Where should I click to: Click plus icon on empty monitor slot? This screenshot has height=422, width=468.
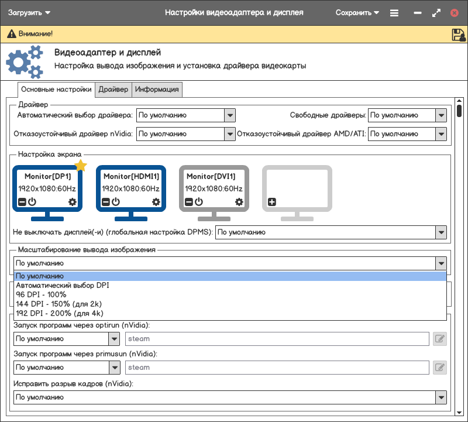click(x=272, y=202)
